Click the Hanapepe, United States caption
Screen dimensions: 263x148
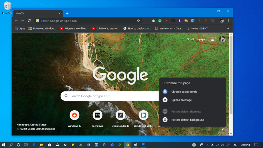32,125
